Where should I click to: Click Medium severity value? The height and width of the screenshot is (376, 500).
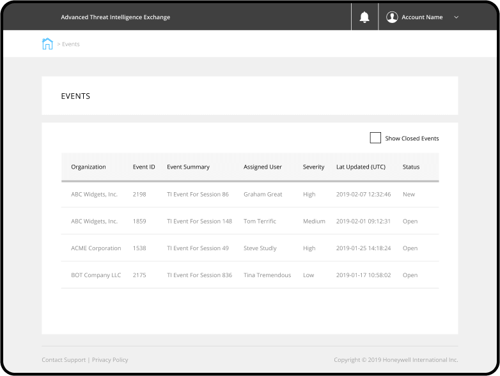(x=314, y=222)
